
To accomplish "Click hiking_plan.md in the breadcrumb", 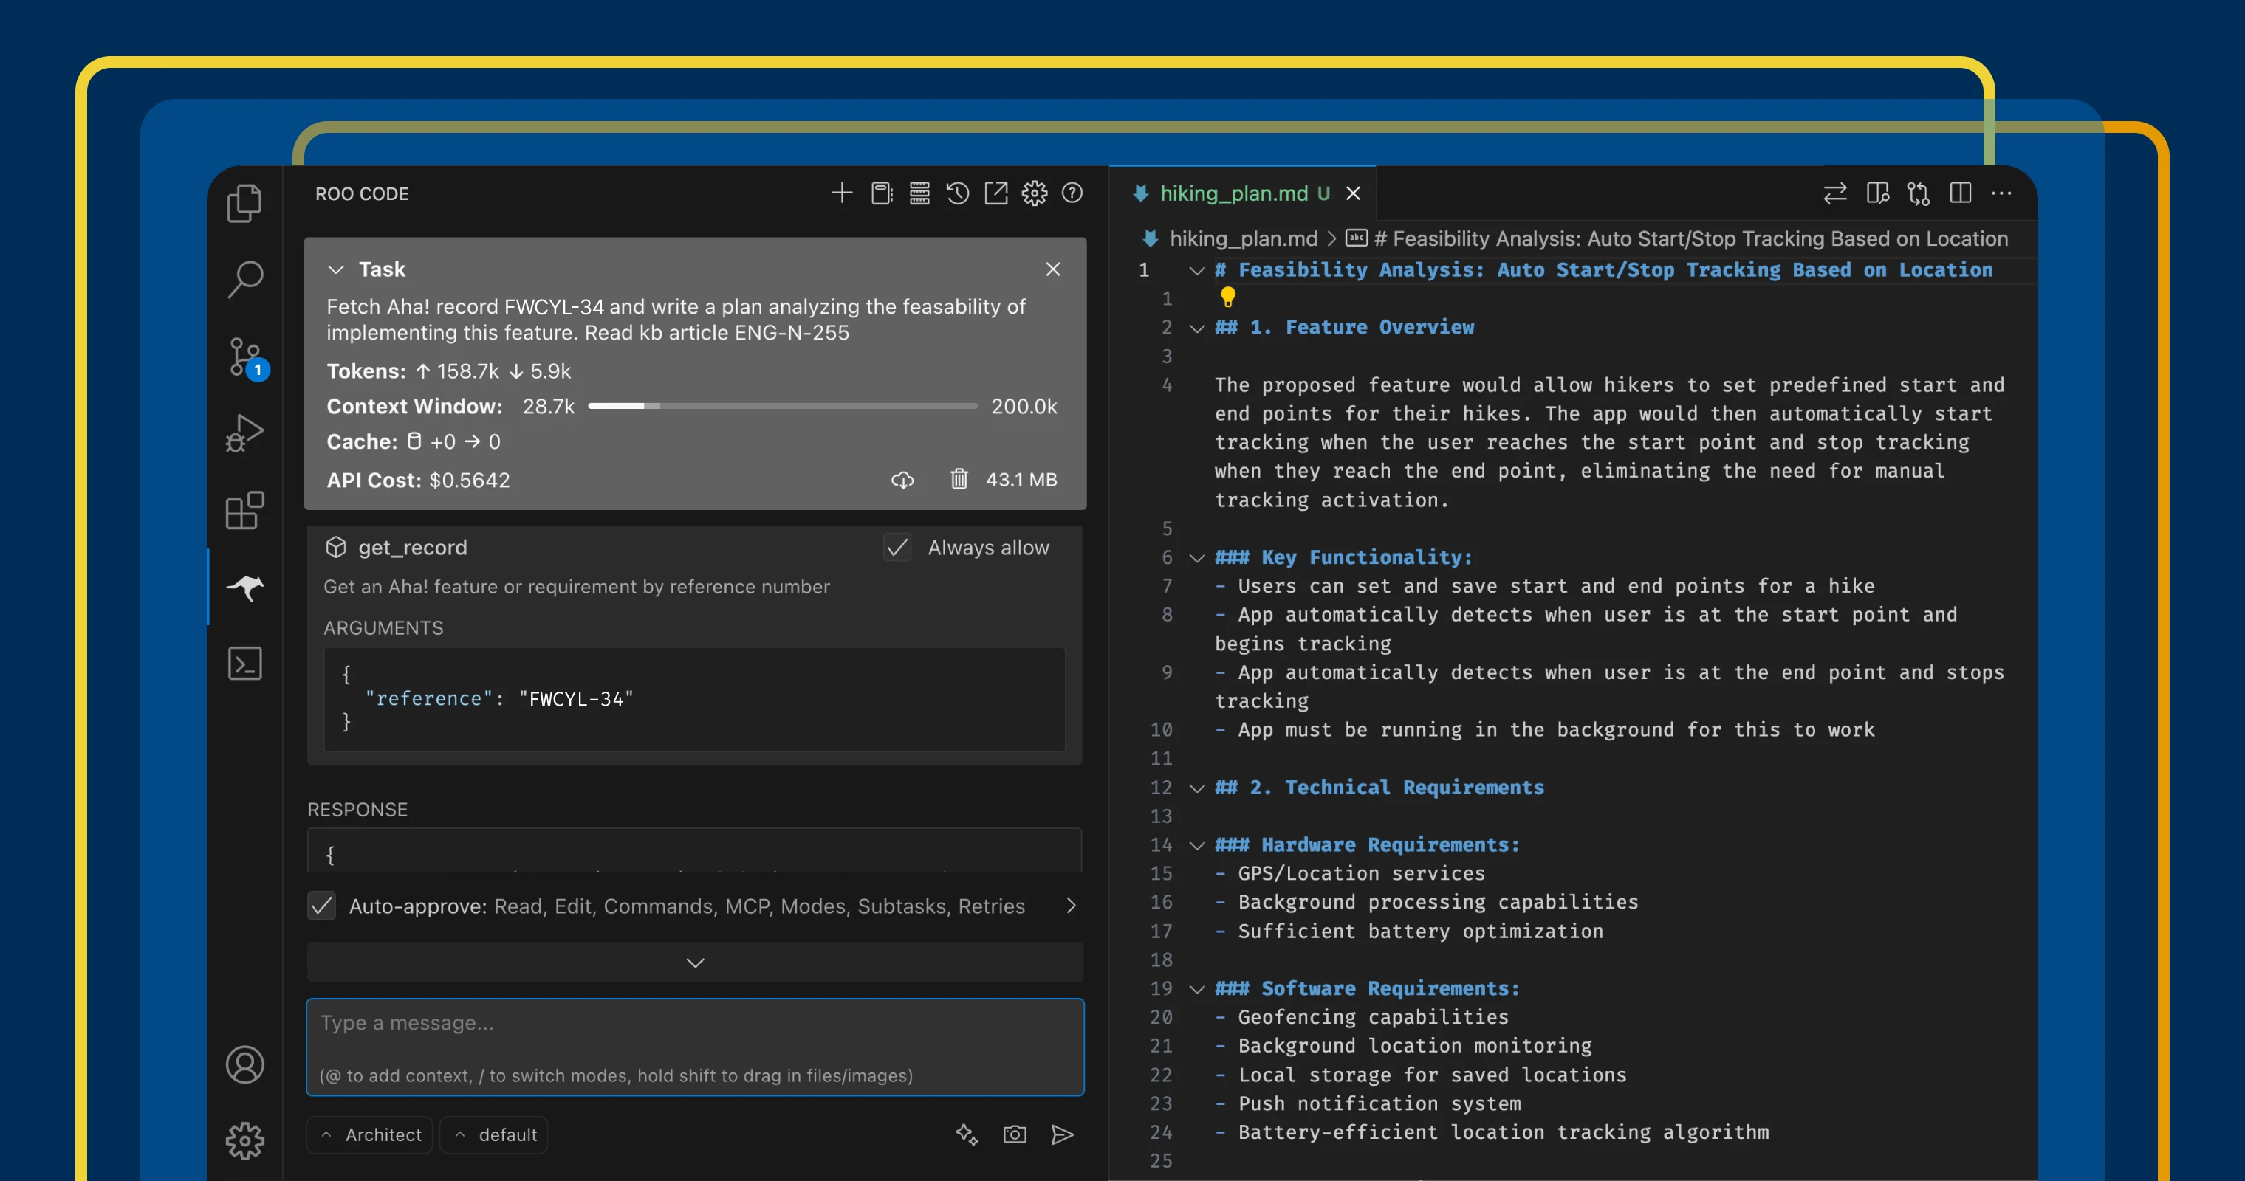I will (x=1242, y=238).
